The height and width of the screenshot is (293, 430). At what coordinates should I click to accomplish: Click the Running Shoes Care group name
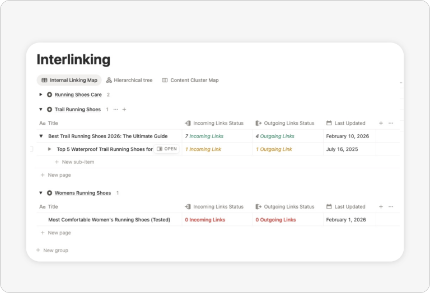tap(78, 94)
